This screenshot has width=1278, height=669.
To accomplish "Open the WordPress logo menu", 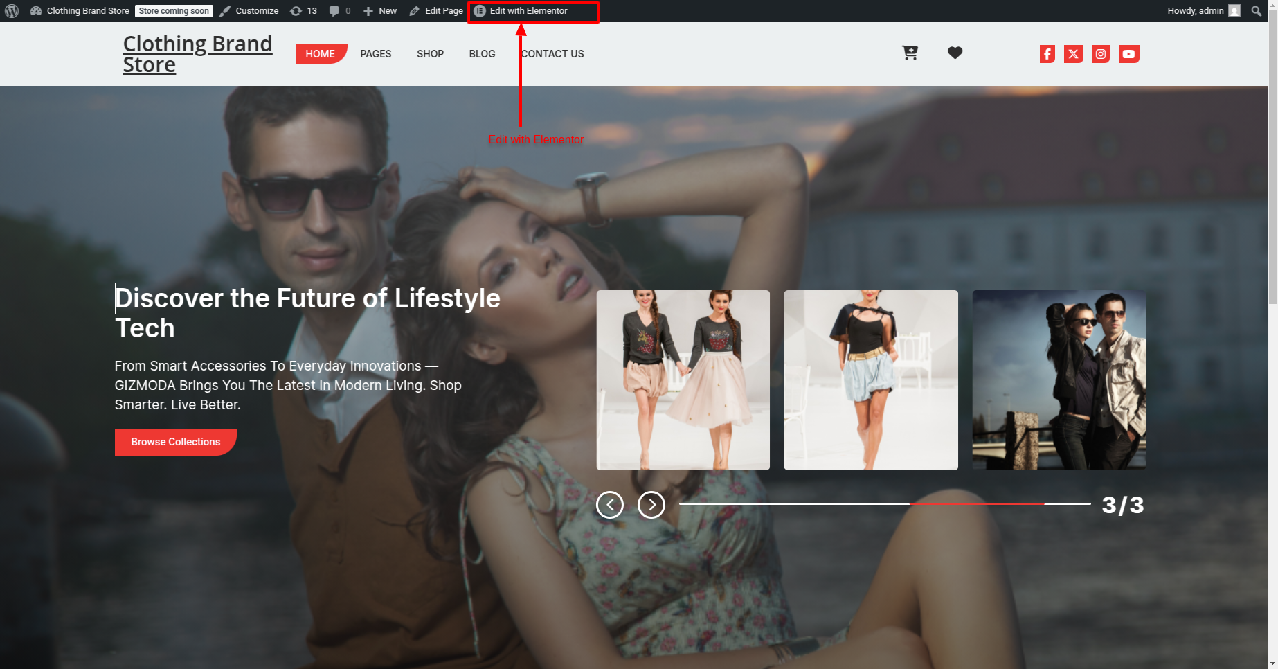I will [x=12, y=11].
